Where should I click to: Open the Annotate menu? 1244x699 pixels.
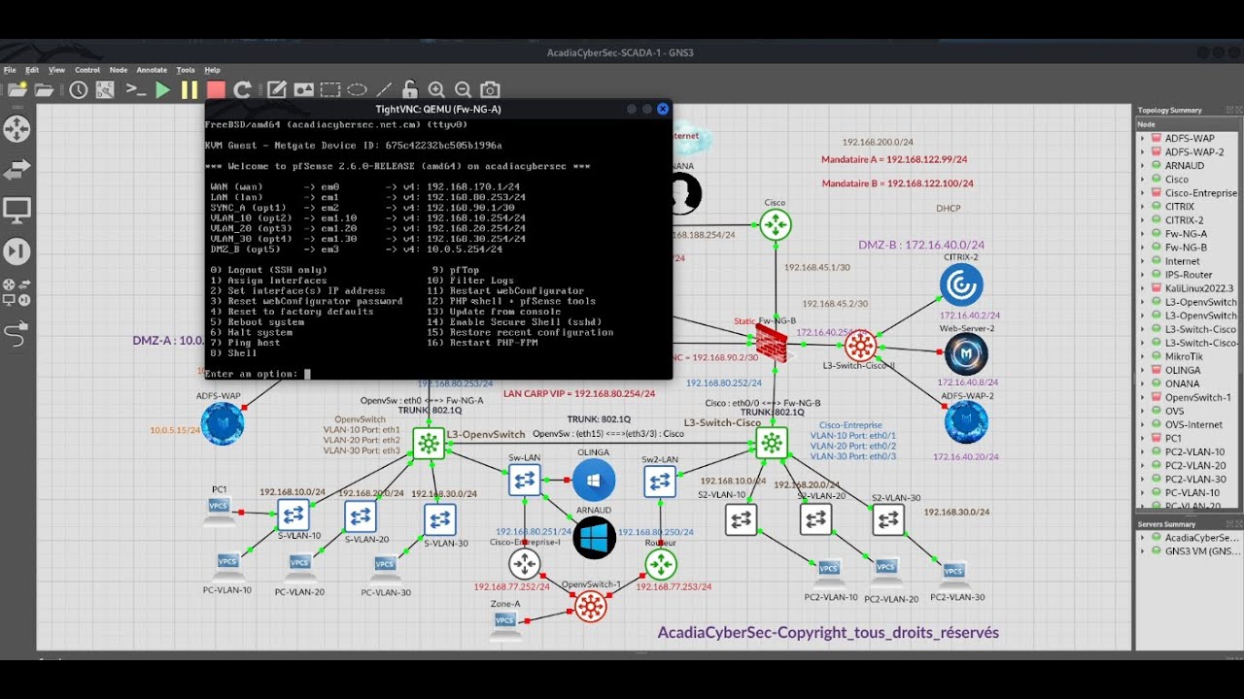[152, 70]
